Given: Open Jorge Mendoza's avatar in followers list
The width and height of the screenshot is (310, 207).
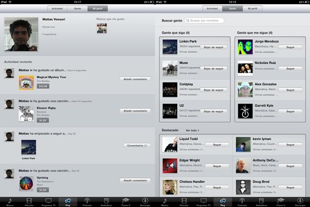Looking at the screenshot, I should pyautogui.click(x=245, y=47).
